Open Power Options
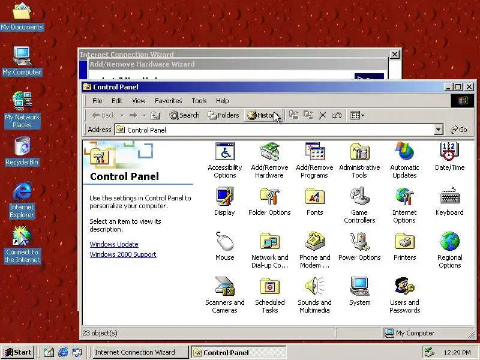This screenshot has height=360, width=480. [359, 246]
